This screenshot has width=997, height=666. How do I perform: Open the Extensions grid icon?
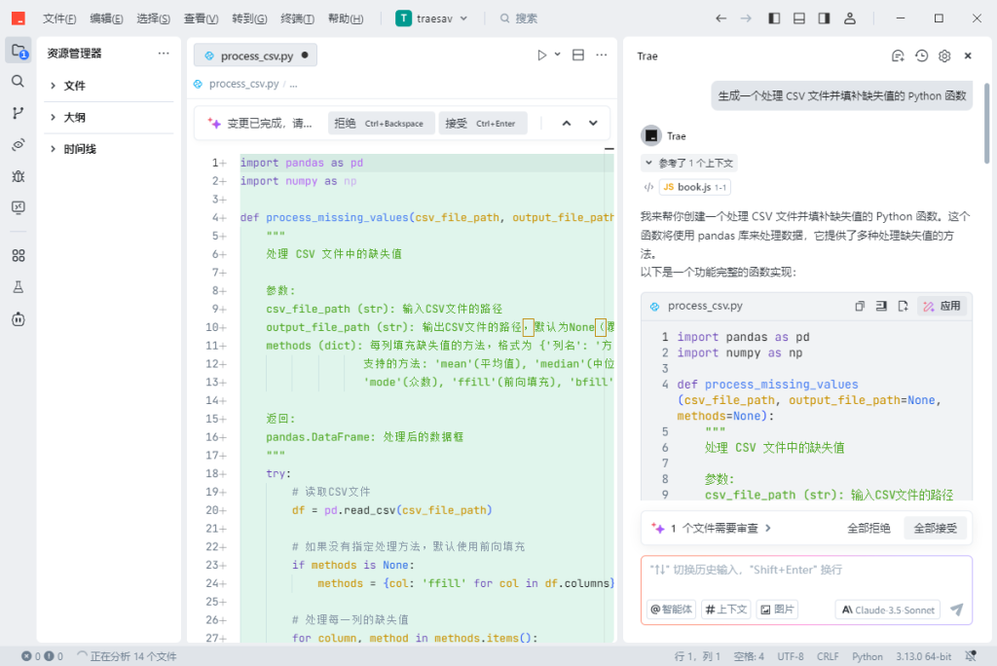pos(18,256)
